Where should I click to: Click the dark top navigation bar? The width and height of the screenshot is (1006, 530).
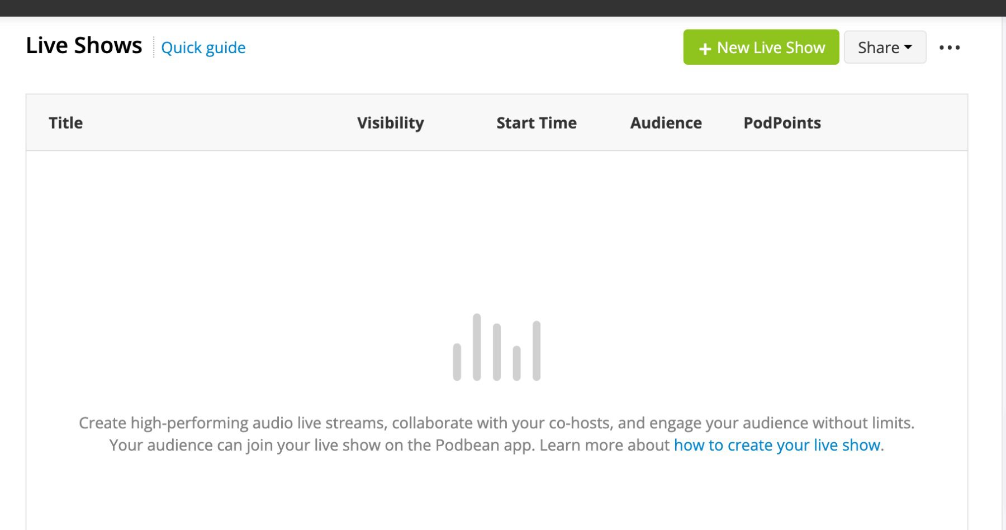click(503, 7)
